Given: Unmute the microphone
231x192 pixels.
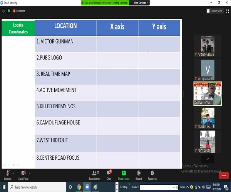Looking at the screenshot, I should (x=8, y=175).
